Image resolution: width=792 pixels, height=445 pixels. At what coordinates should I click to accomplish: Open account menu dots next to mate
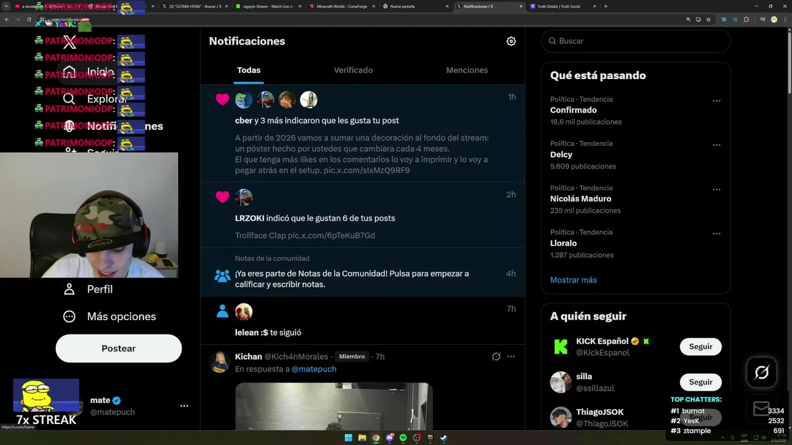[x=184, y=406]
